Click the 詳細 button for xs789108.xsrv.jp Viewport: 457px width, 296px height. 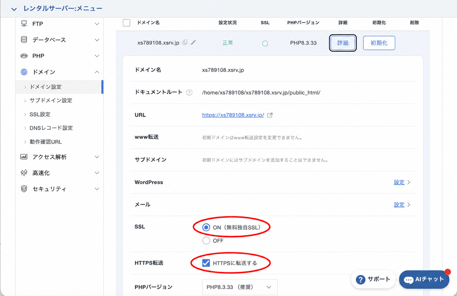[343, 43]
